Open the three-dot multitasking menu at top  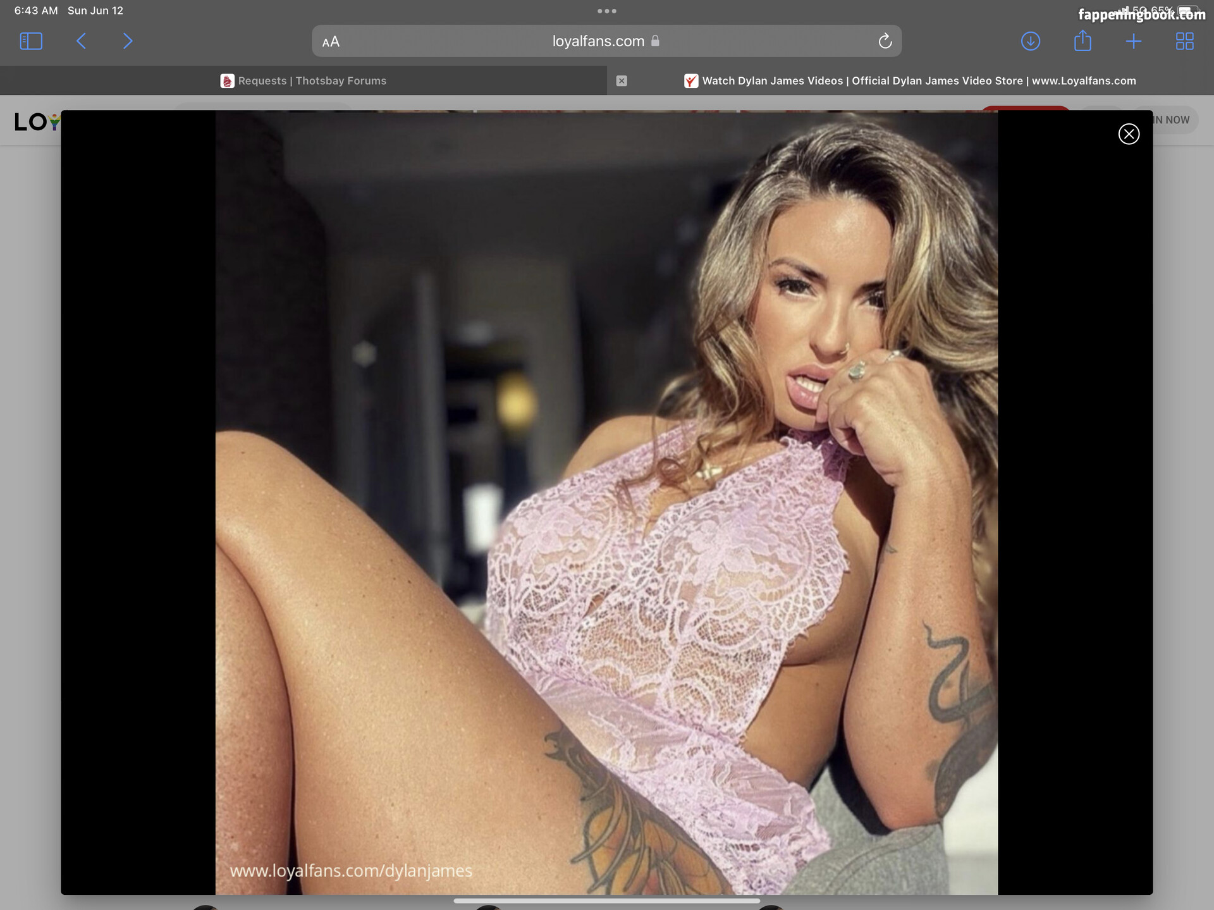click(606, 11)
